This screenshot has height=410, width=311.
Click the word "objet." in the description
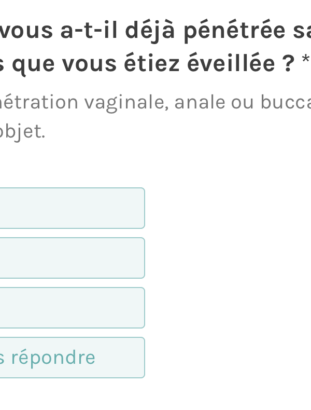tap(23, 132)
